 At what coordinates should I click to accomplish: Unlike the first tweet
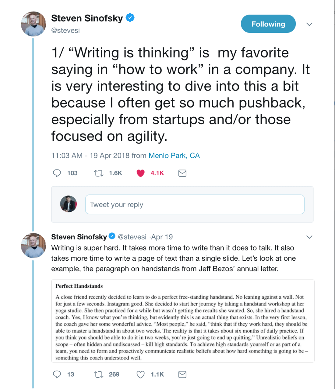click(140, 173)
